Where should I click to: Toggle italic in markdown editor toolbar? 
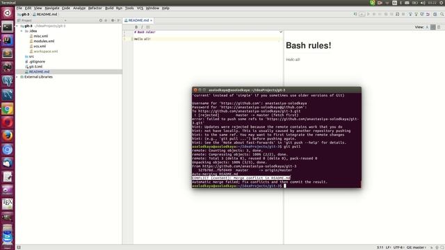142,27
